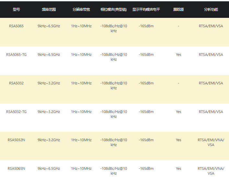Select the 分辨率带宽 column header
The width and height of the screenshot is (229, 186).
tap(81, 9)
